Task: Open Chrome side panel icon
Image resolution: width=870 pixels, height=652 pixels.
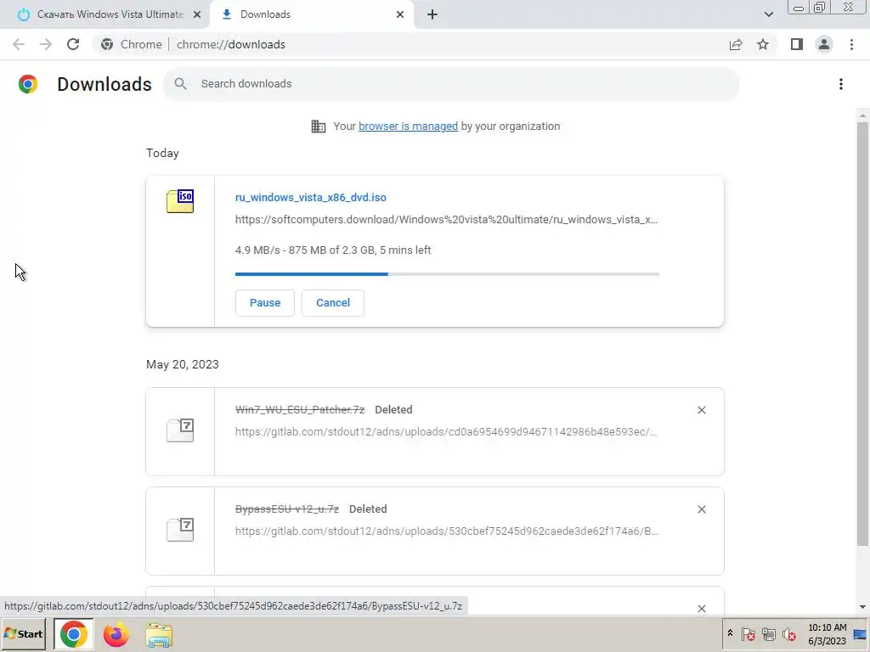Action: click(x=797, y=44)
